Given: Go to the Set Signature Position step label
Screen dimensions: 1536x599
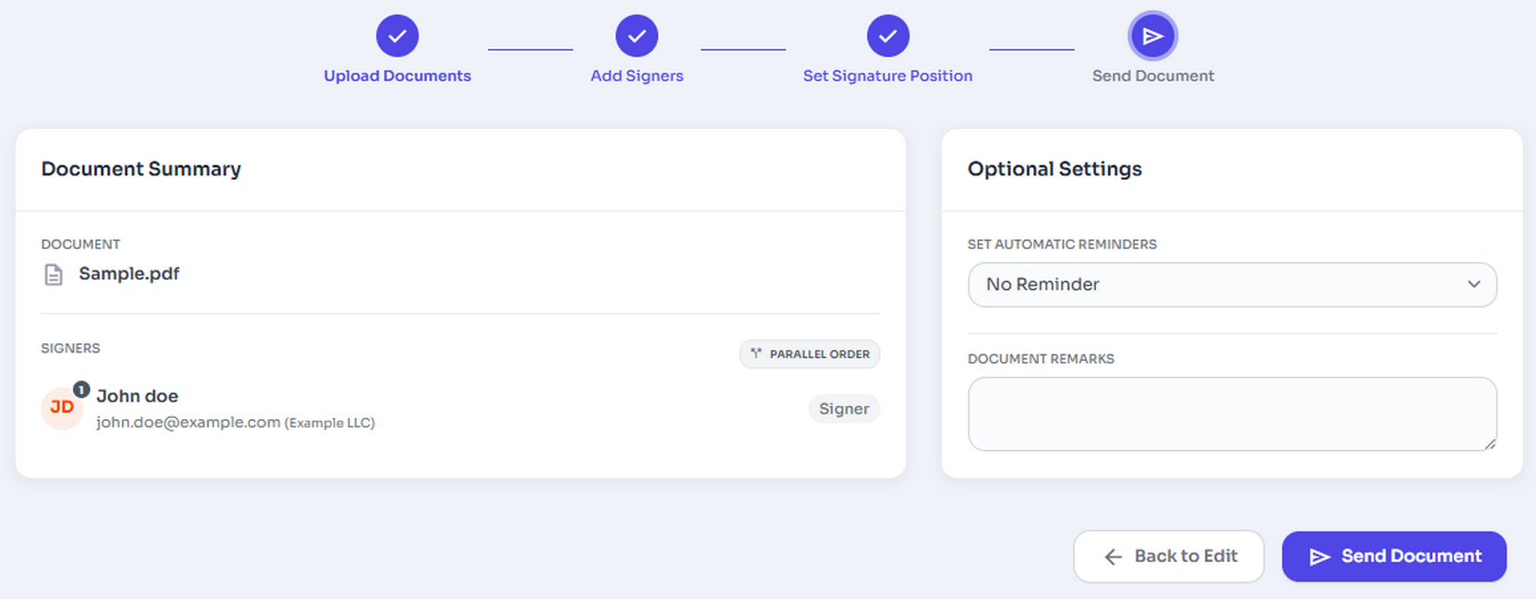Looking at the screenshot, I should click(x=887, y=76).
